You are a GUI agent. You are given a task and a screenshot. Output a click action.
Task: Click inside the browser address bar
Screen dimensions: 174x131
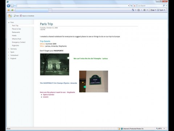(x=72, y=6)
